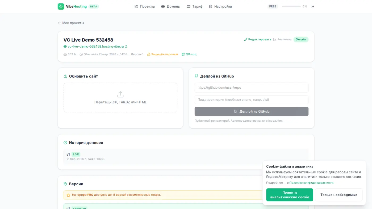Open the Домены menu item
Screen dimensions: 372x209
[x=171, y=6]
